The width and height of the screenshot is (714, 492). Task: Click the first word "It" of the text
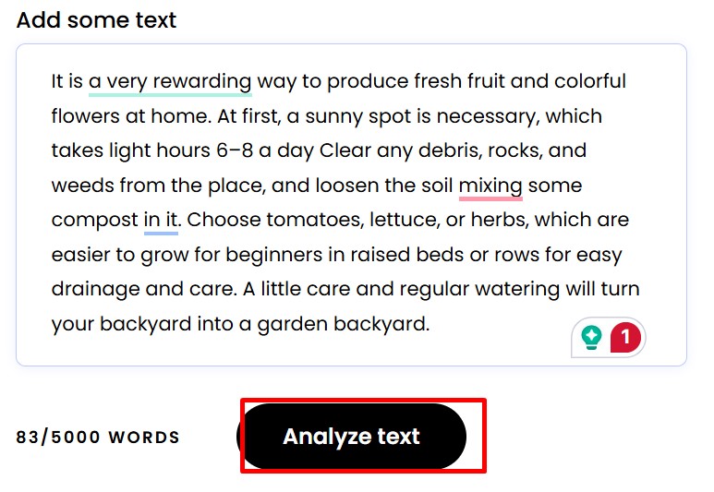tap(59, 81)
